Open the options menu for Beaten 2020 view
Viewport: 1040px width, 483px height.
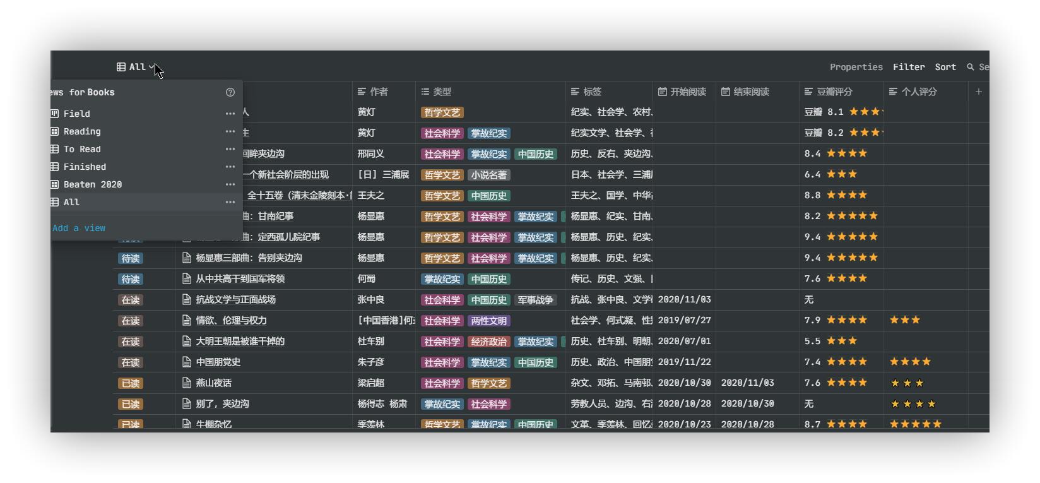click(x=230, y=184)
